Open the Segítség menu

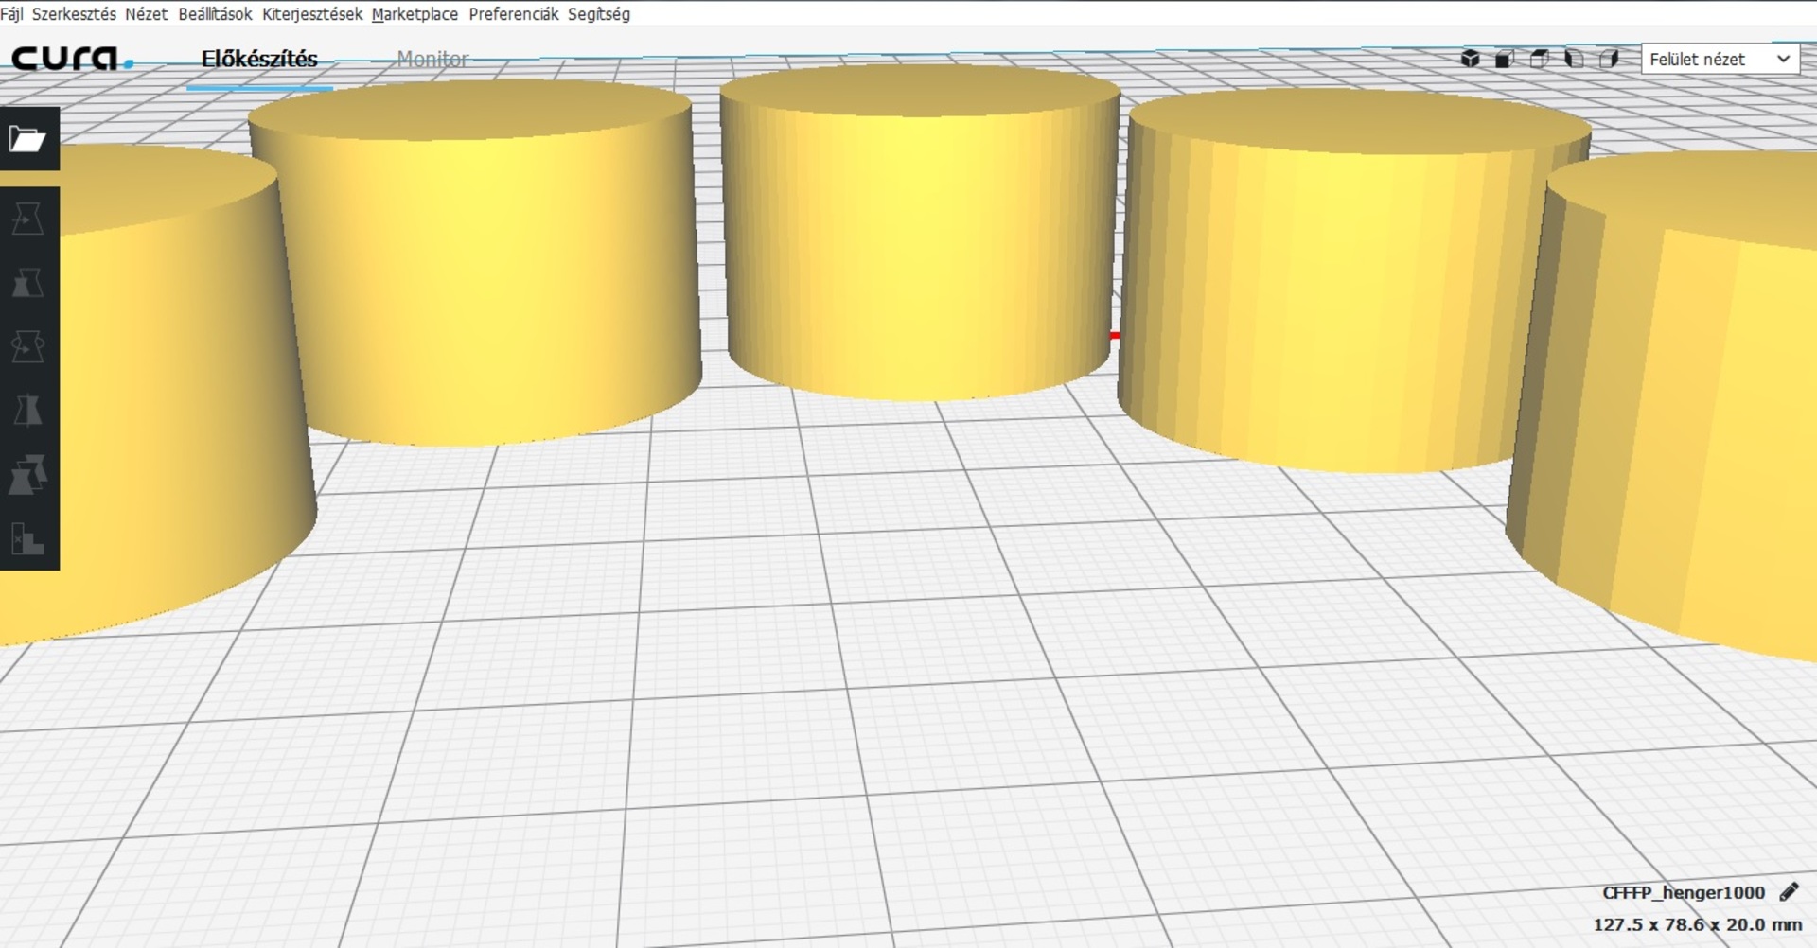(x=599, y=14)
